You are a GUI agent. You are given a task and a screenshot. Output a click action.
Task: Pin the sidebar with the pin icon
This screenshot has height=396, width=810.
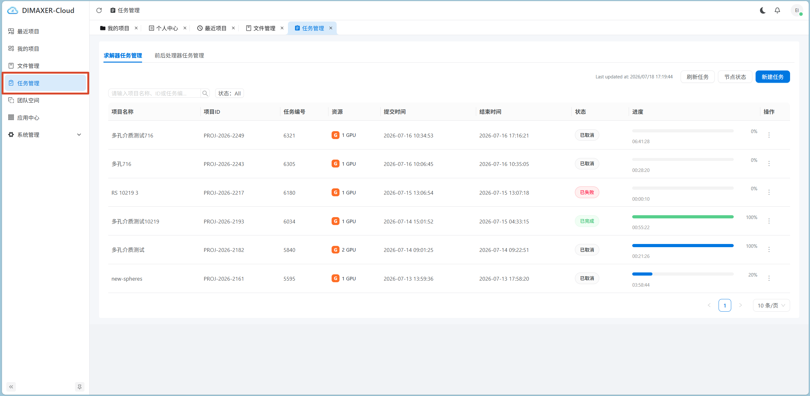pyautogui.click(x=79, y=387)
